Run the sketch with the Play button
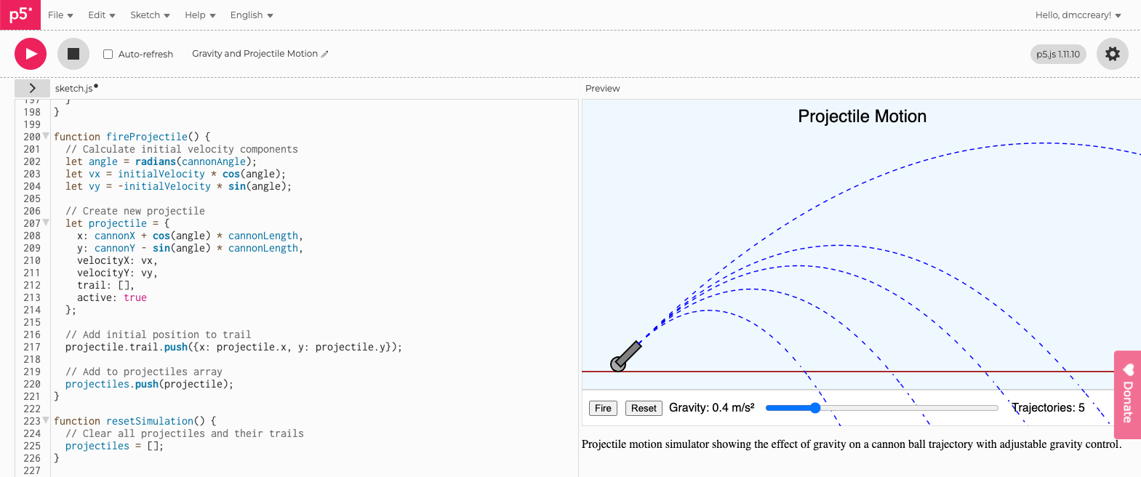Screen dimensions: 1141x477 click(30, 54)
